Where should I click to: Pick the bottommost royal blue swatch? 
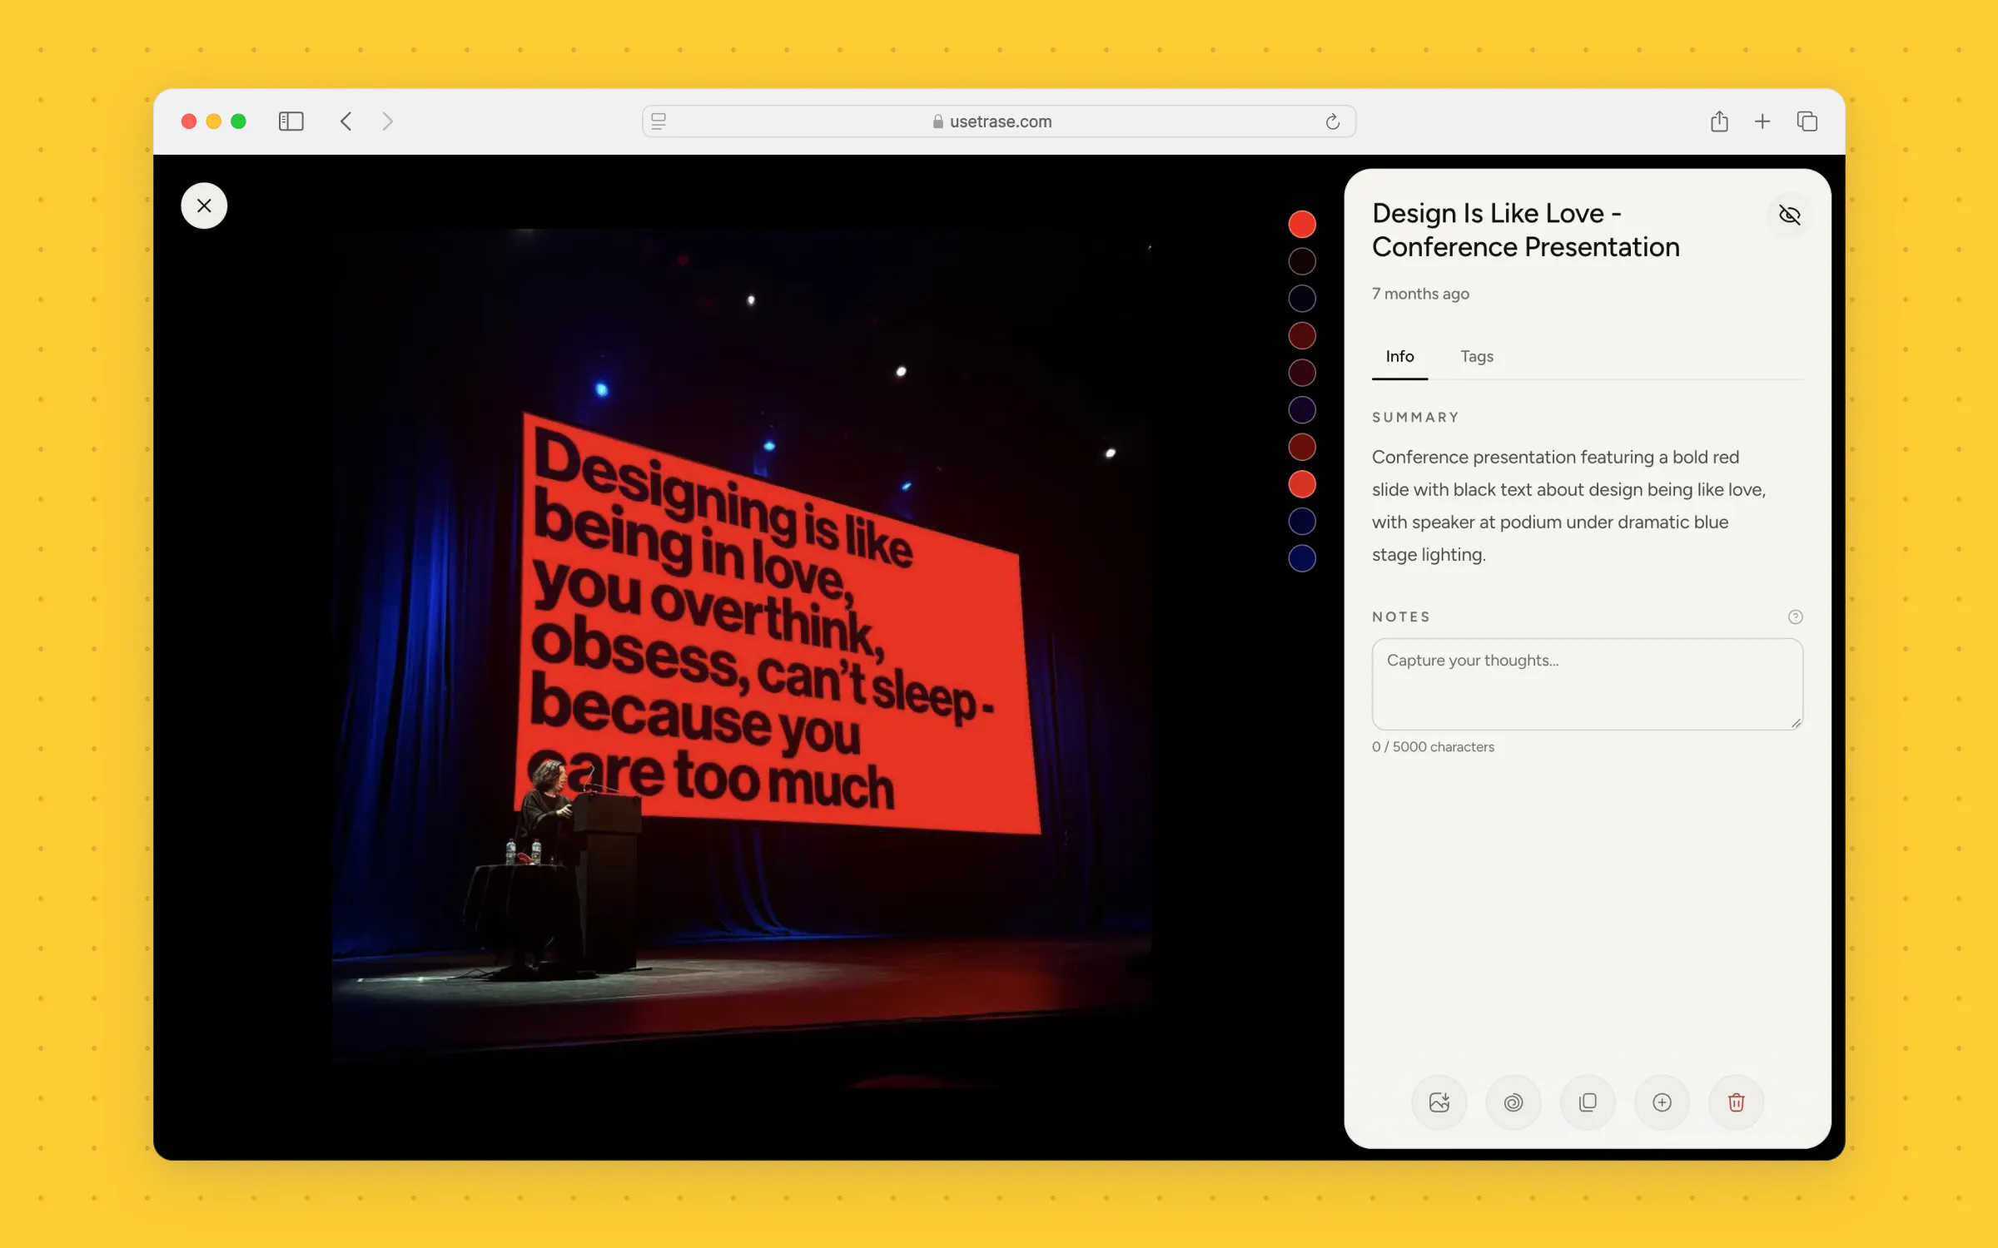pos(1302,558)
